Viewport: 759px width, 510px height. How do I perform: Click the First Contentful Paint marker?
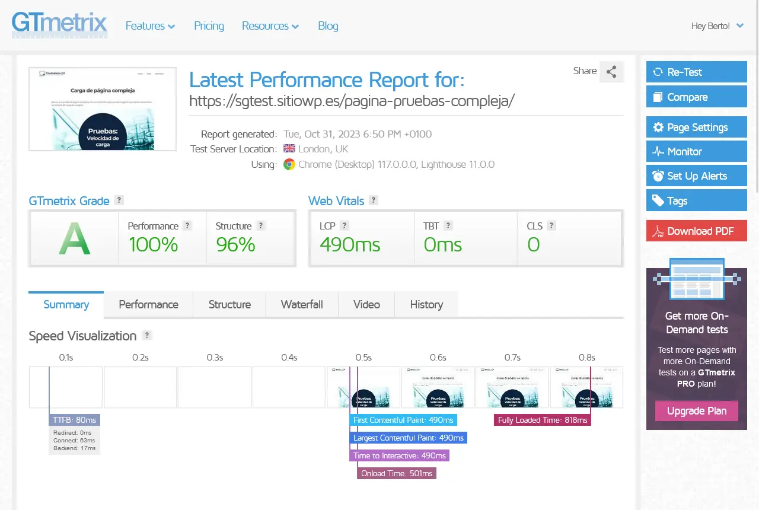click(403, 420)
